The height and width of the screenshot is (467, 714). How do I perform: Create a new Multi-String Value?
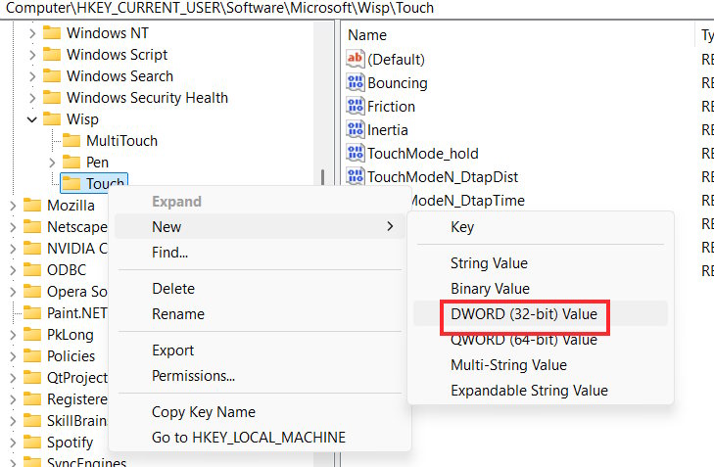pos(541,364)
